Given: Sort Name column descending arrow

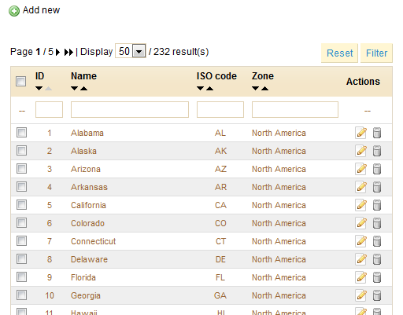Looking at the screenshot, I should (75, 89).
